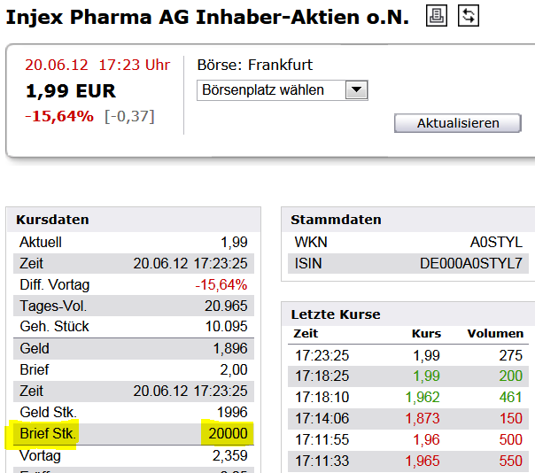
Task: Click the Tages-Vol. row value 20.965
Action: (226, 306)
